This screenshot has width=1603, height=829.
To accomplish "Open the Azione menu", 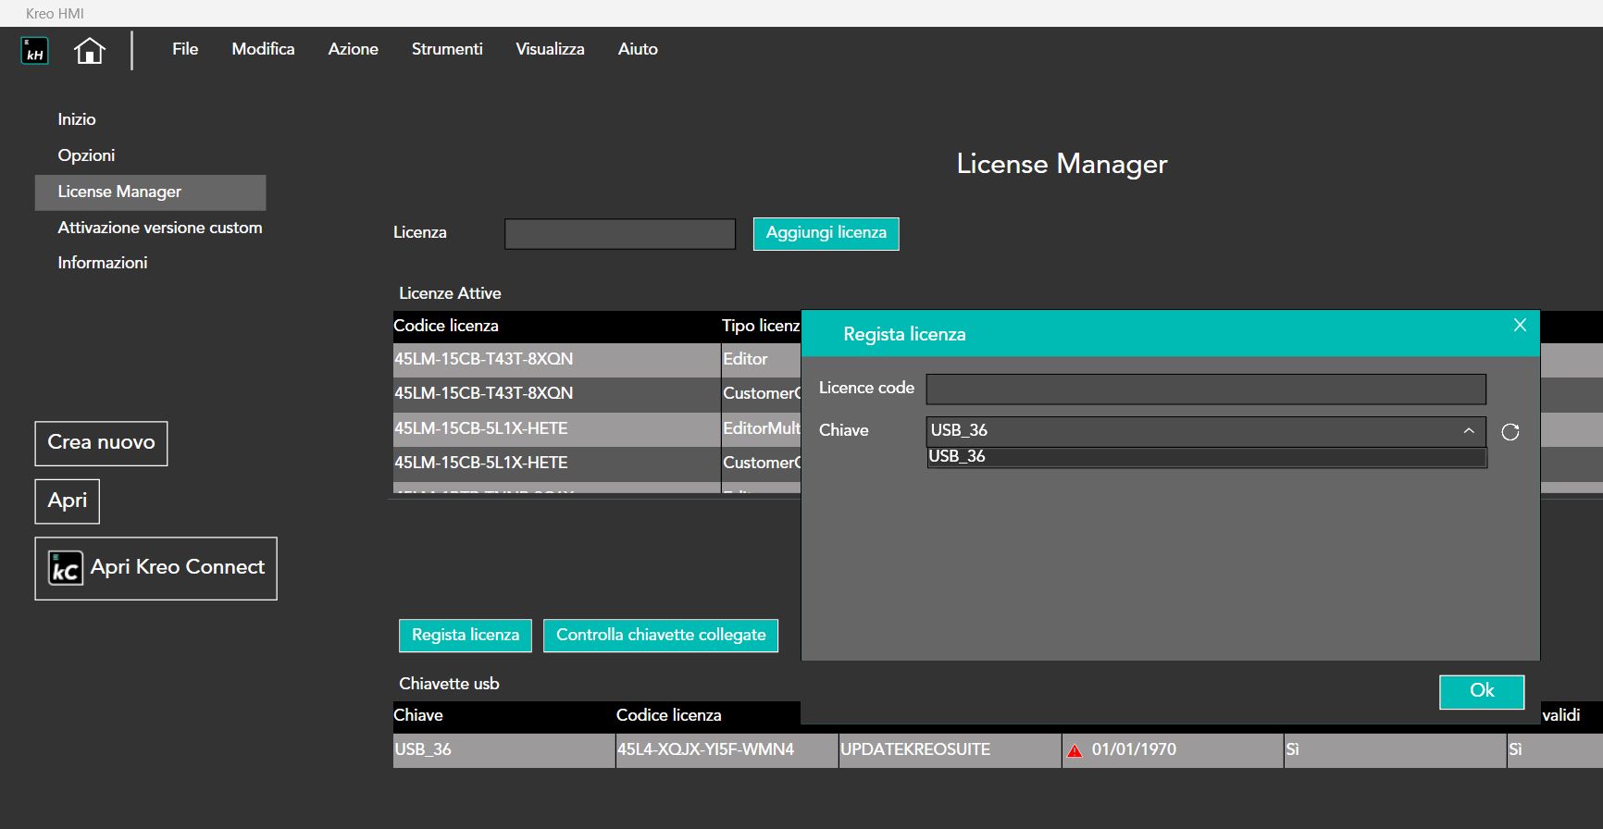I will click(x=353, y=49).
